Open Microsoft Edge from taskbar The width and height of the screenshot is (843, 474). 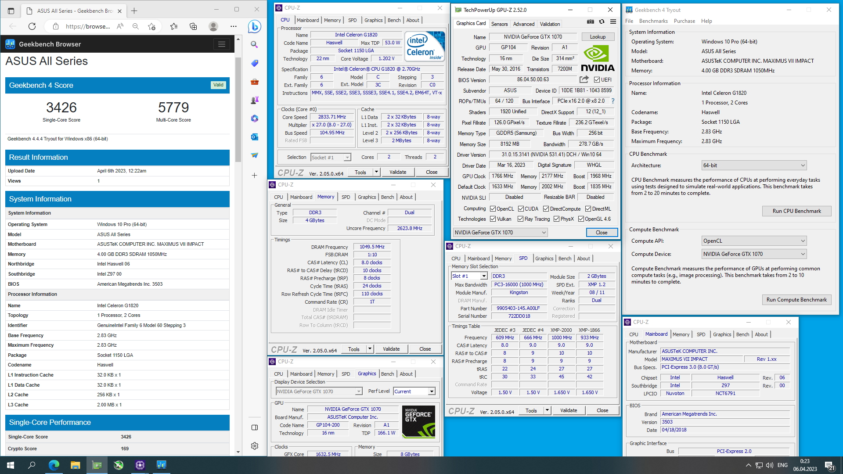click(54, 465)
